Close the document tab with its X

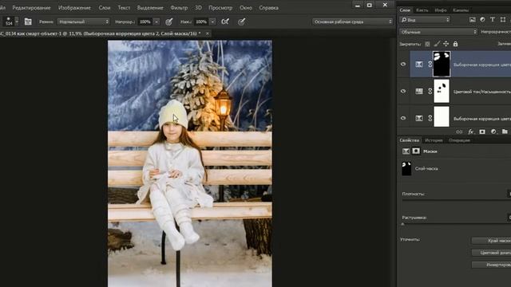(208, 33)
